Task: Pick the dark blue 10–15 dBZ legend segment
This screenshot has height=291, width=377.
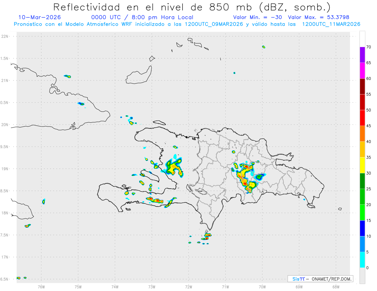Action: pos(362,228)
